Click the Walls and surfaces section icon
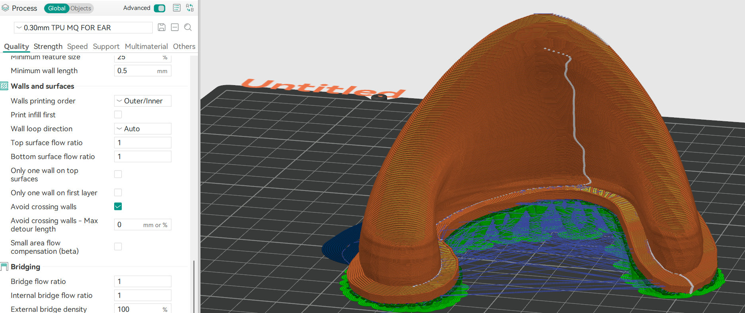The image size is (745, 313). tap(4, 86)
